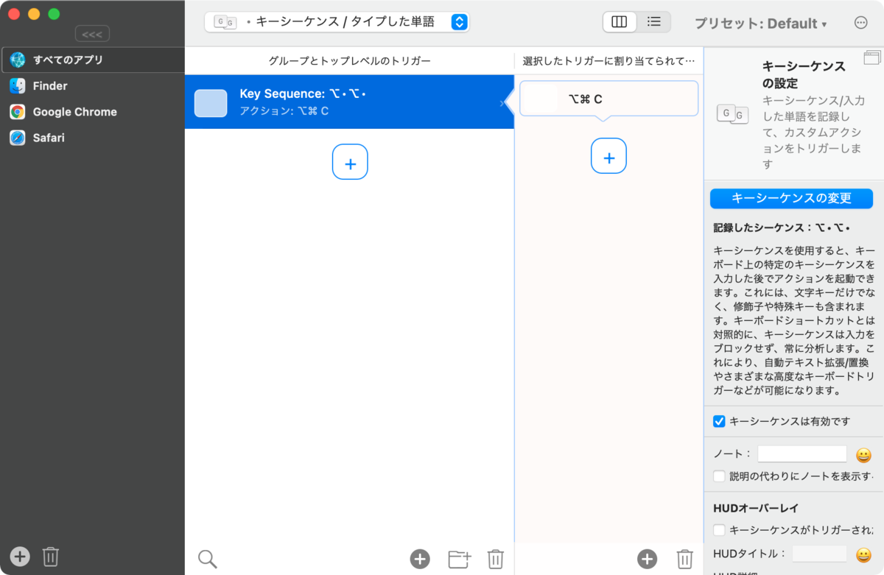Screen dimensions: 884x575
Task: Switch to list view mode
Action: 654,22
